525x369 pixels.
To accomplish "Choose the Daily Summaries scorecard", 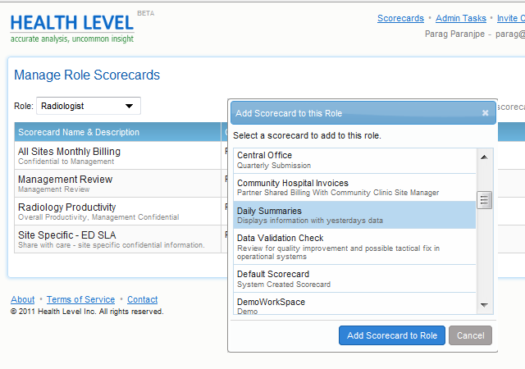I will (x=354, y=216).
